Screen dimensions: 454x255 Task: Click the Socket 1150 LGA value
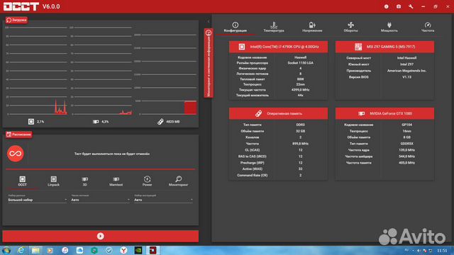pyautogui.click(x=300, y=63)
